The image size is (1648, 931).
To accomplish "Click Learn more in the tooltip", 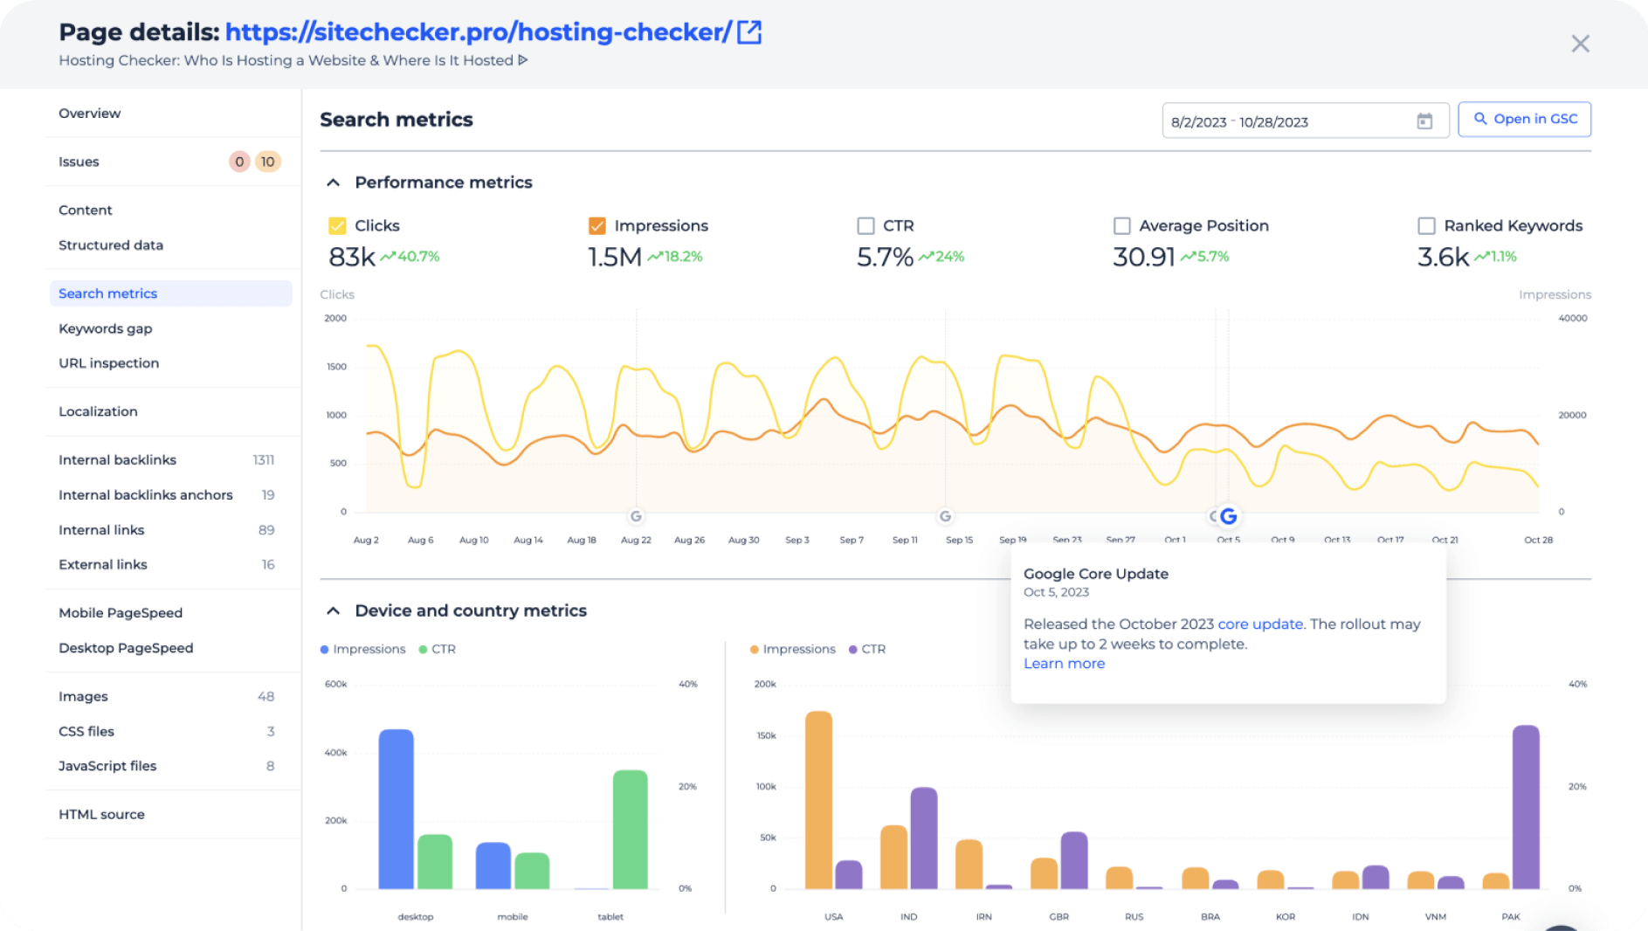I will tap(1064, 664).
